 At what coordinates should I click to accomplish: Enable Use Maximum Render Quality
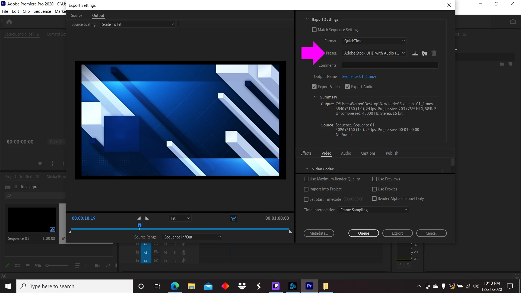coord(306,179)
